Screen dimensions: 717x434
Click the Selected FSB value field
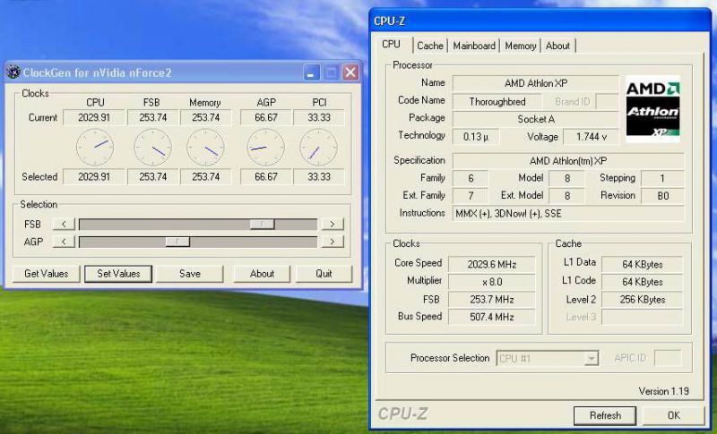(x=152, y=176)
